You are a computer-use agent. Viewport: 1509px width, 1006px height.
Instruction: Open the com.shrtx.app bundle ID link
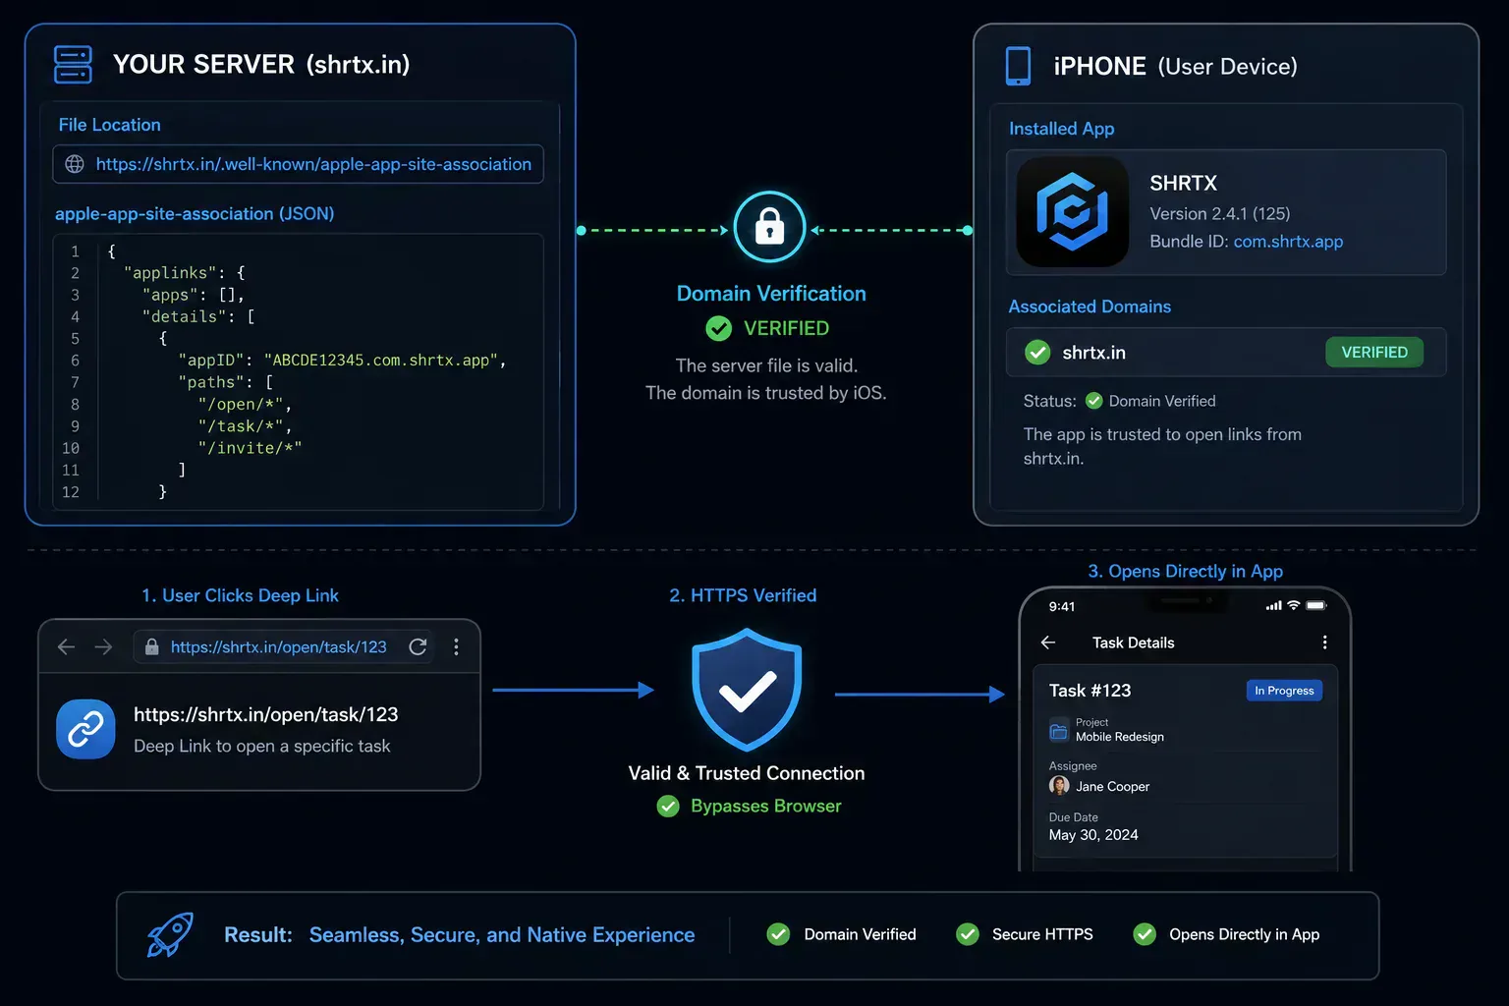[1288, 242]
